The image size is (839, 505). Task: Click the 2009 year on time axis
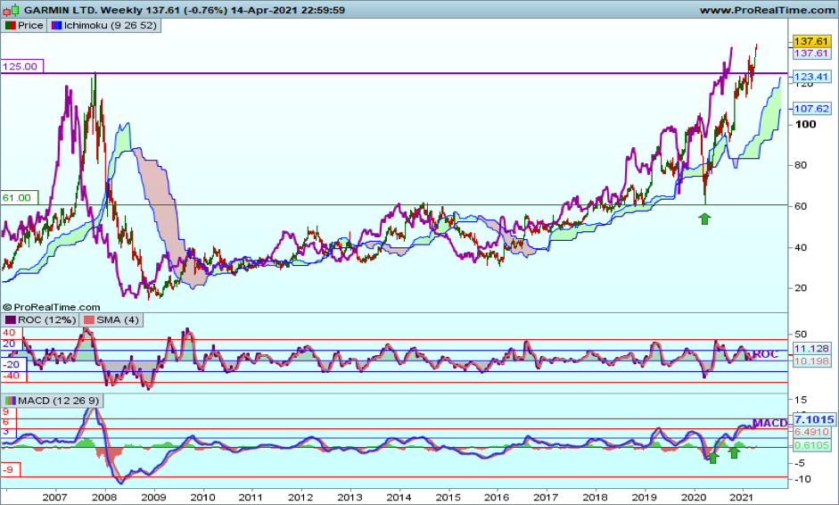click(153, 498)
